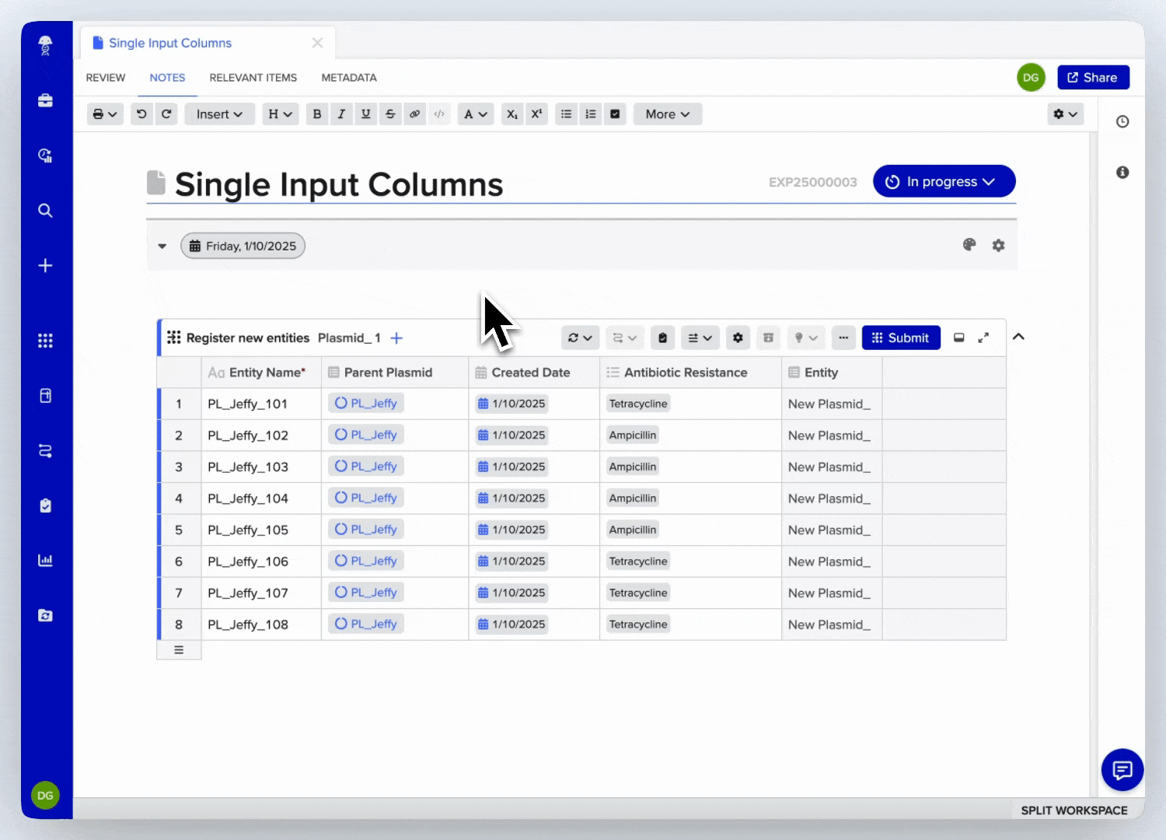The image size is (1166, 840).
Task: Open the Projects briefcase icon in sidebar
Action: click(45, 100)
